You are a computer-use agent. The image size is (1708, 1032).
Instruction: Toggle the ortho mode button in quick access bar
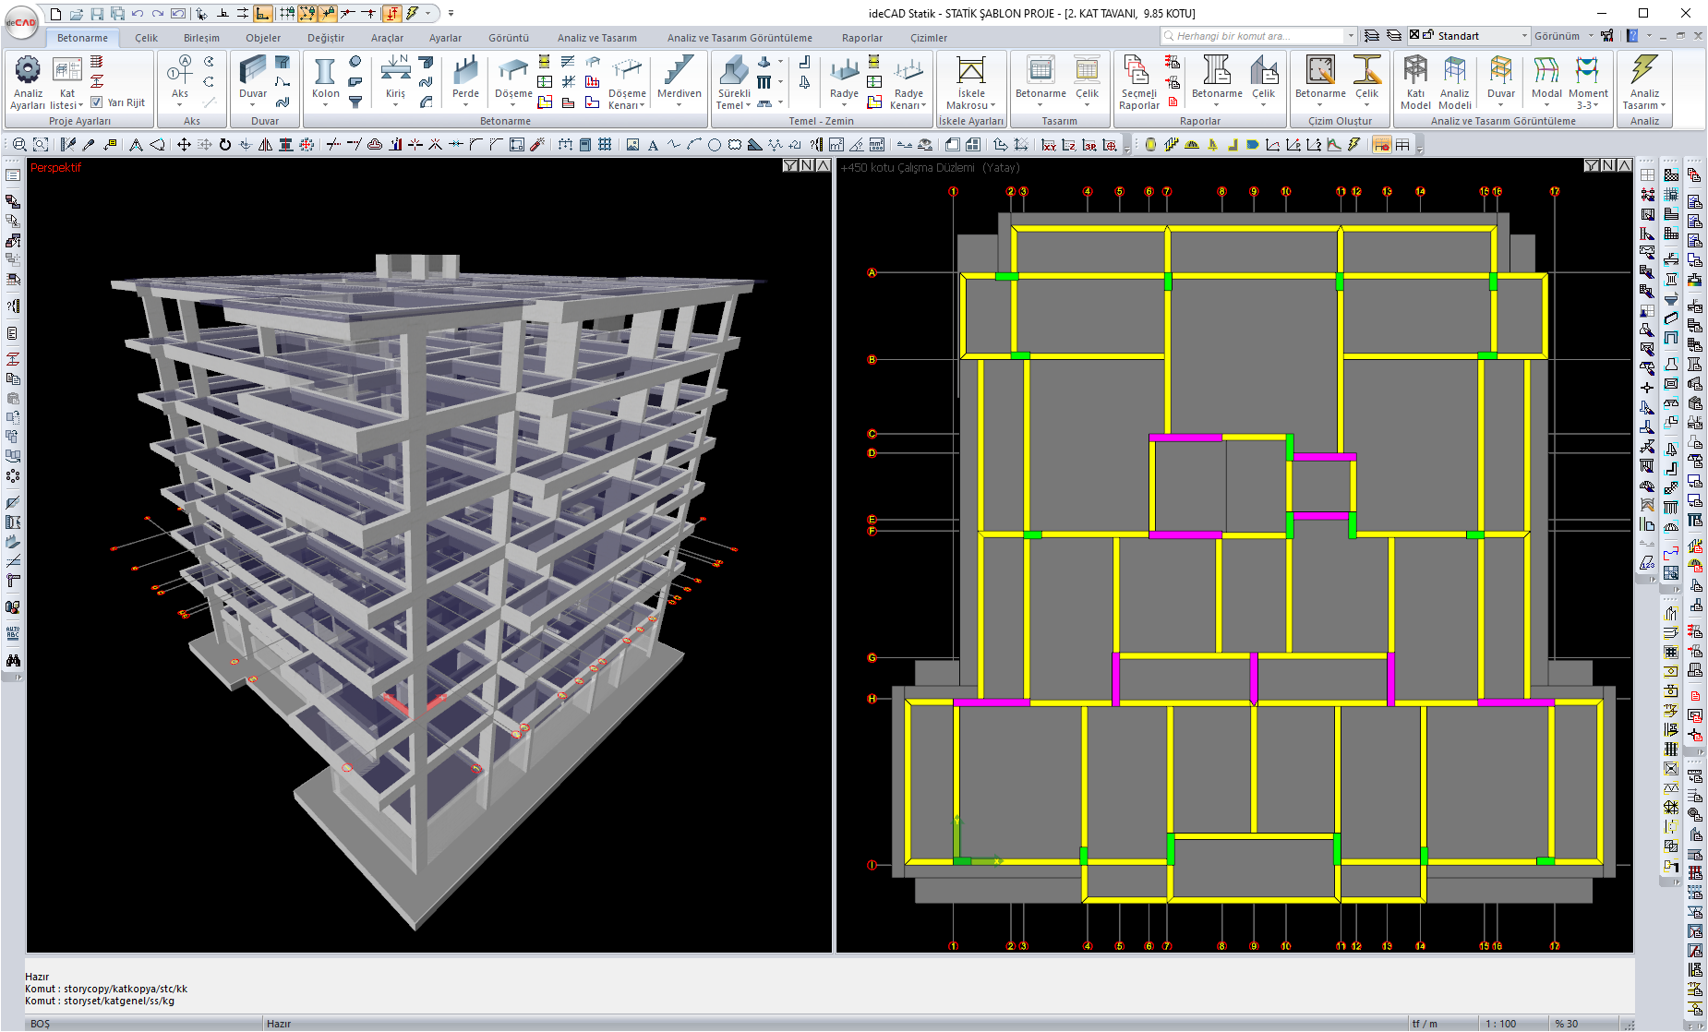(263, 13)
